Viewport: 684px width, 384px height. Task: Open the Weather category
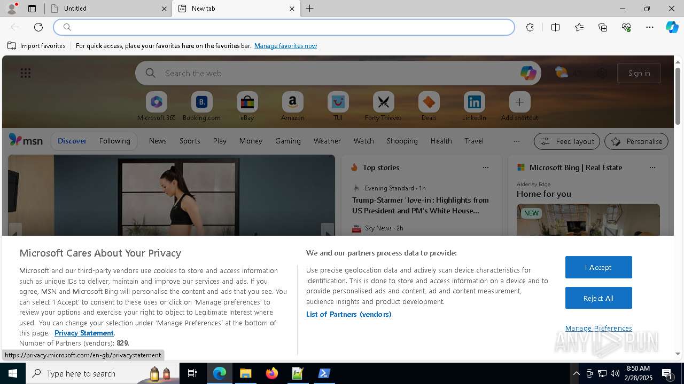point(327,141)
